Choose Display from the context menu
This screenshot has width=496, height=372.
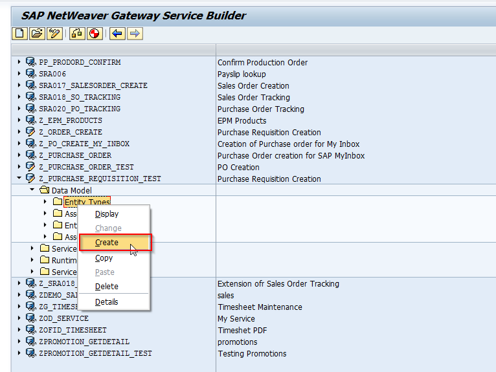107,214
